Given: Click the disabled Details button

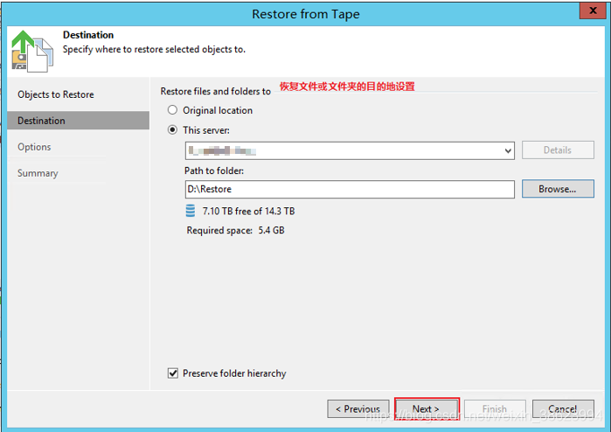Looking at the screenshot, I should [x=558, y=150].
